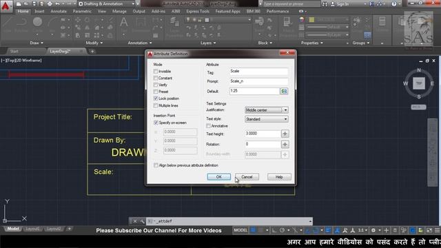Click the plus annotation monitor icon in status bar

[x=386, y=230]
